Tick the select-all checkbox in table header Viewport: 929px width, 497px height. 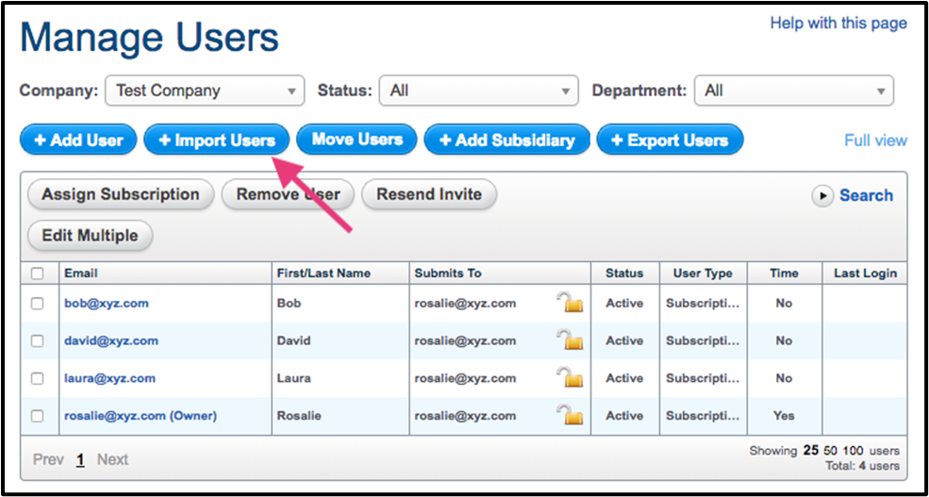click(x=38, y=273)
